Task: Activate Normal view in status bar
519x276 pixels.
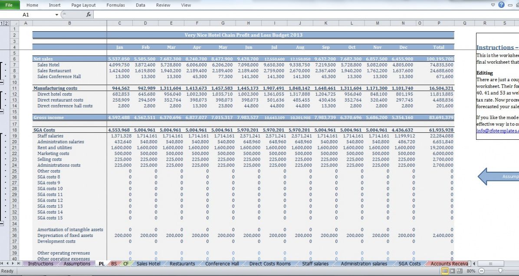Action: click(445, 271)
